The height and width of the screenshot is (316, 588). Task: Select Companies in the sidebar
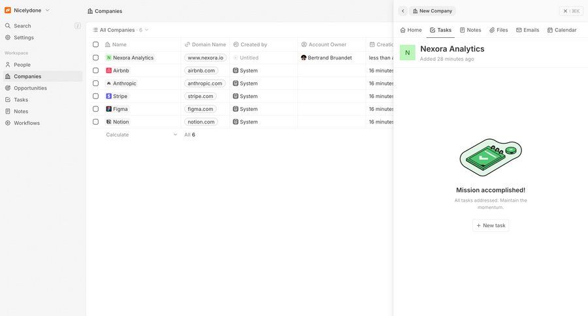click(42, 76)
